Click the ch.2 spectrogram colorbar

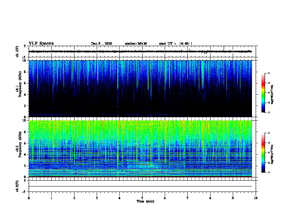click(263, 153)
